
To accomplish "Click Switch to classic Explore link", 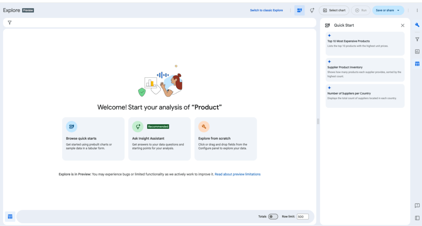I will [x=267, y=10].
